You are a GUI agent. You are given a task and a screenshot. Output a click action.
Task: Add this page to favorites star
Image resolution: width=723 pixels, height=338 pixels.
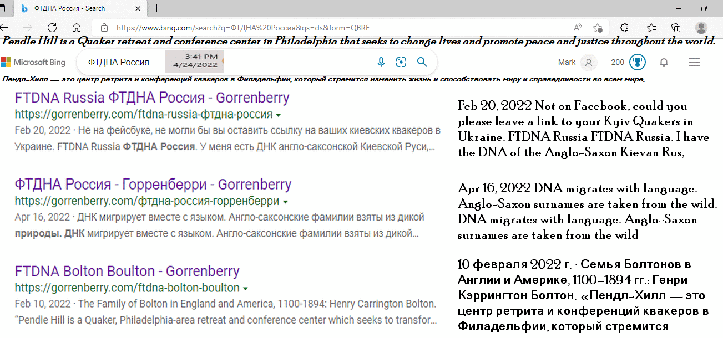(x=598, y=28)
